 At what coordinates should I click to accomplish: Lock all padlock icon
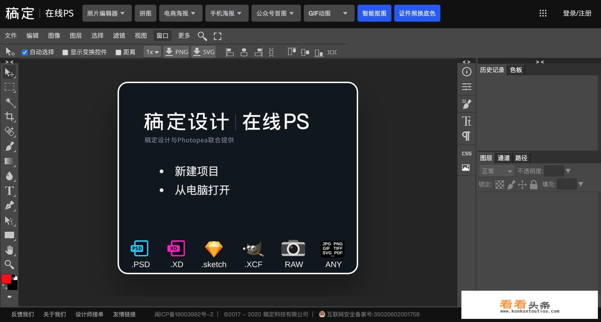534,185
